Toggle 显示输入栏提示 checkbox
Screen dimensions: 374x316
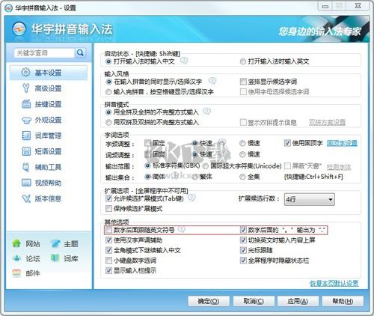108,270
